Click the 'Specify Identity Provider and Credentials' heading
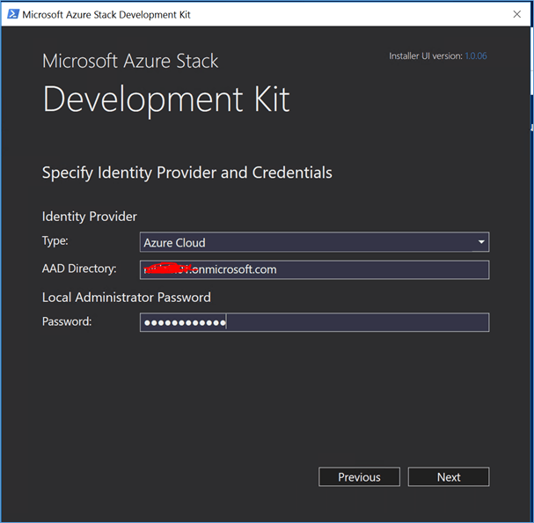This screenshot has height=523, width=534. click(x=187, y=173)
